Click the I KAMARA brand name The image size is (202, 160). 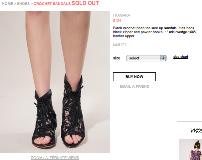point(121,15)
